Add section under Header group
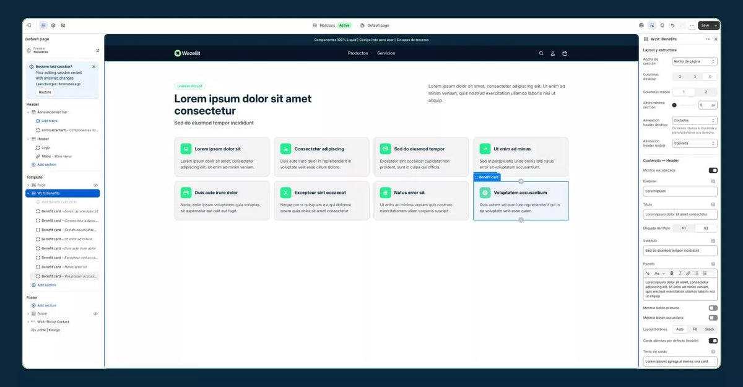The image size is (743, 387). [x=43, y=165]
